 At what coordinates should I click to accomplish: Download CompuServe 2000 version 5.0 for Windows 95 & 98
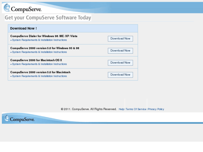(x=120, y=50)
